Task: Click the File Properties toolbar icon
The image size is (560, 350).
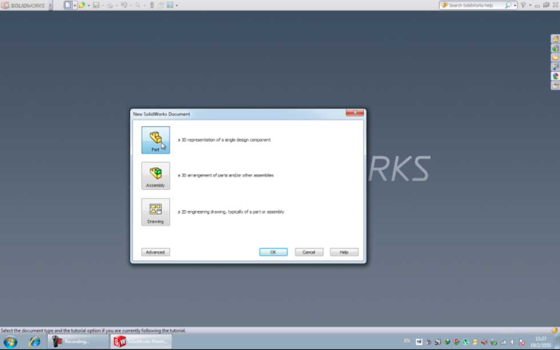Action: pos(161,5)
